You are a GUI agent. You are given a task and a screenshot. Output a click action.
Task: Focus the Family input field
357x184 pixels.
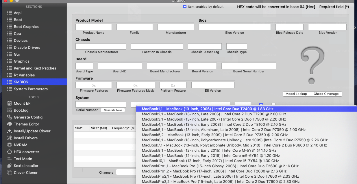tap(135, 27)
